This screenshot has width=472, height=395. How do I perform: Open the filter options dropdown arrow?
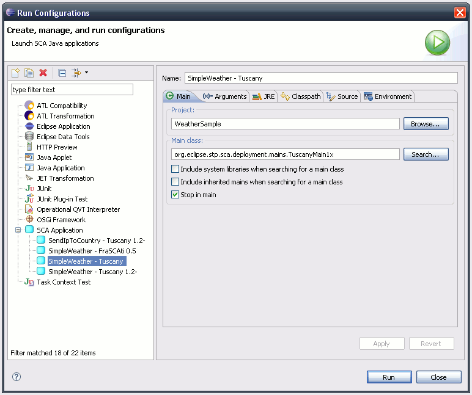87,73
